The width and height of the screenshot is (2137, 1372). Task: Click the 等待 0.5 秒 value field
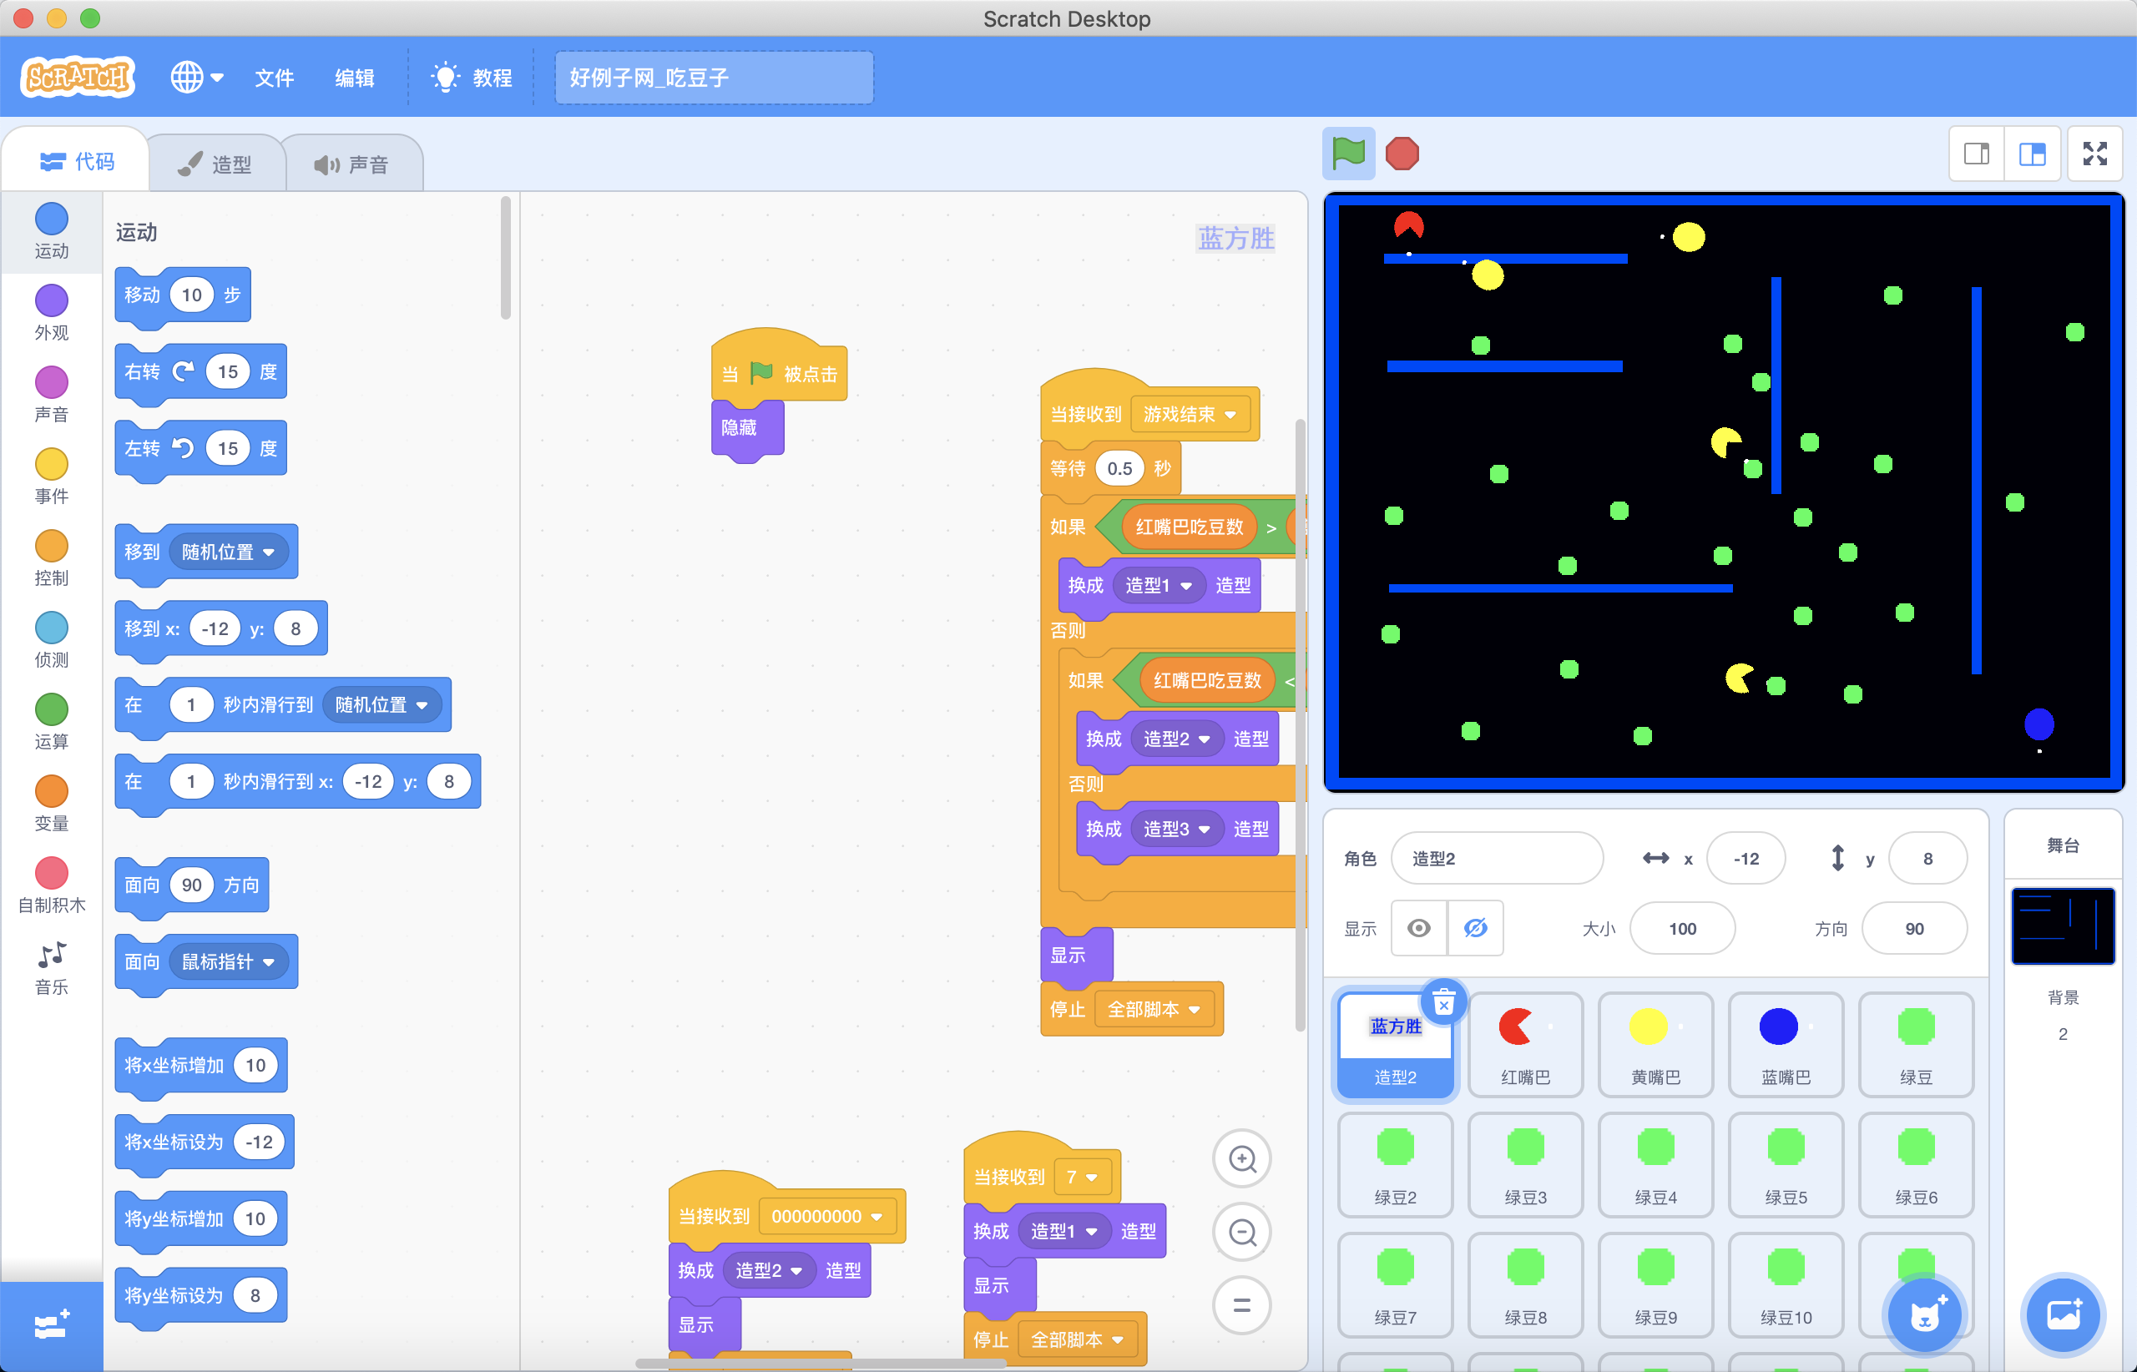pyautogui.click(x=1119, y=469)
